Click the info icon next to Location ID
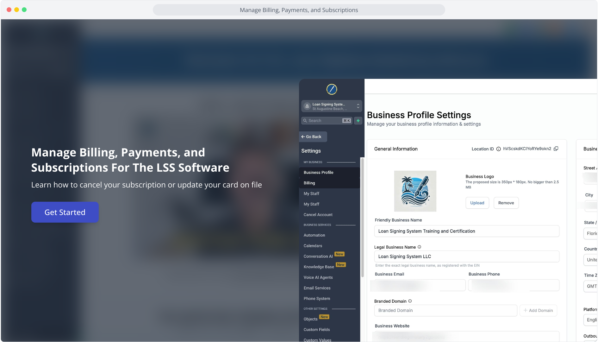The image size is (598, 342). pos(498,149)
